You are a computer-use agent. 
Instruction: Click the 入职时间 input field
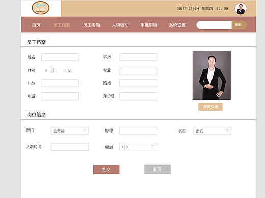[x=70, y=147]
